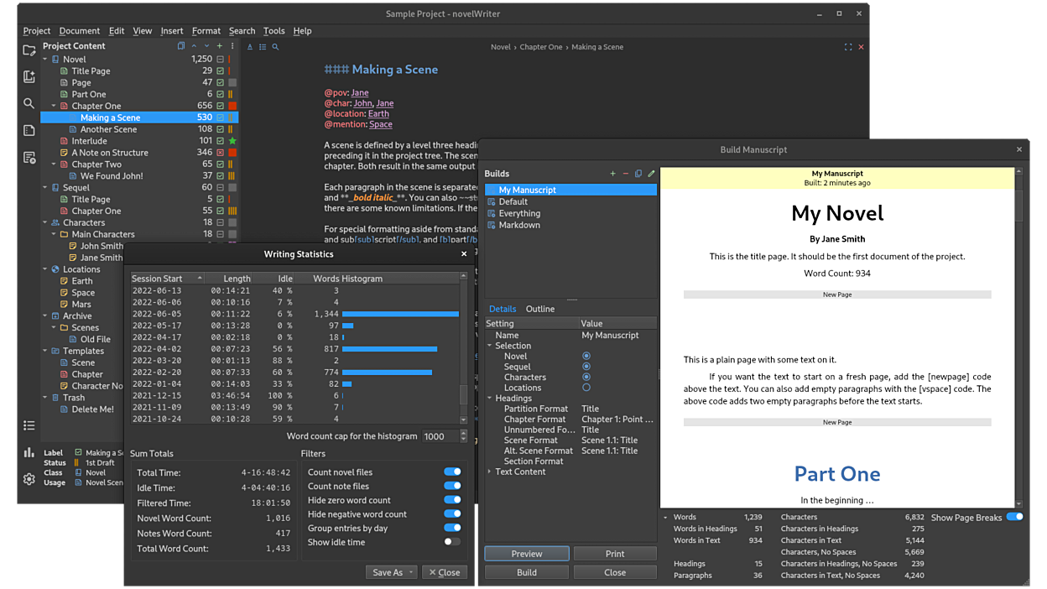This screenshot has width=1047, height=589.
Task: Open the project search sidebar icon
Action: coord(29,103)
